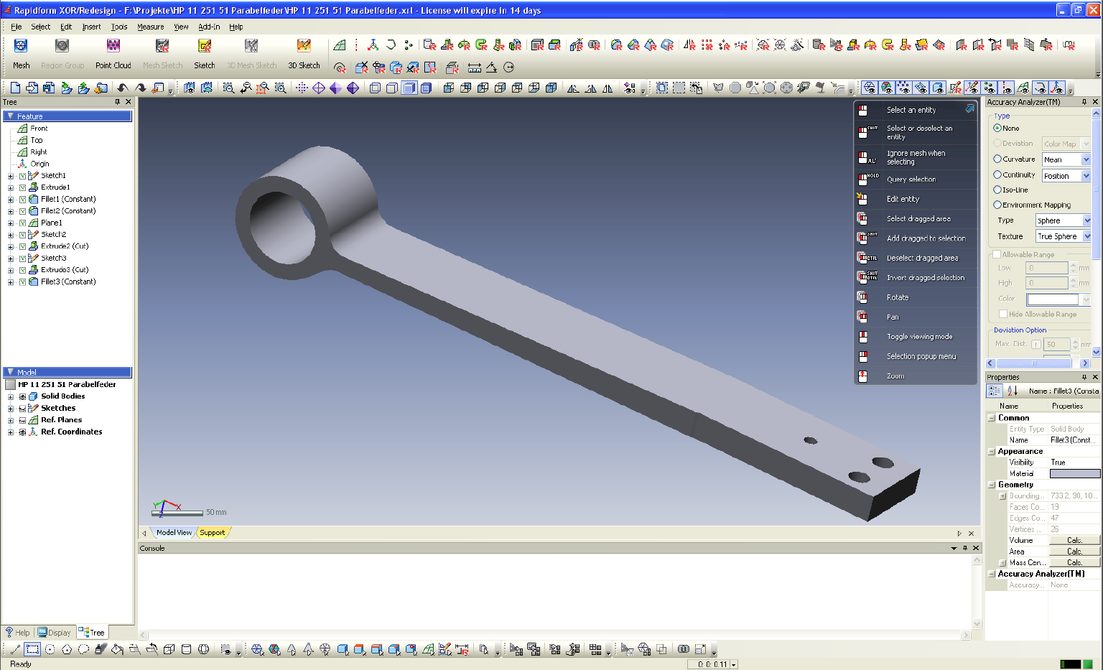Toggle the Allowable Range checkbox
Image resolution: width=1103 pixels, height=670 pixels.
[997, 254]
